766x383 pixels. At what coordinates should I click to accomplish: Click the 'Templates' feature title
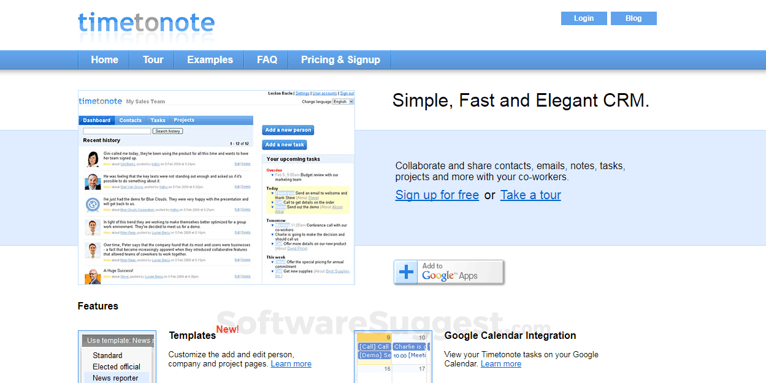coord(193,335)
